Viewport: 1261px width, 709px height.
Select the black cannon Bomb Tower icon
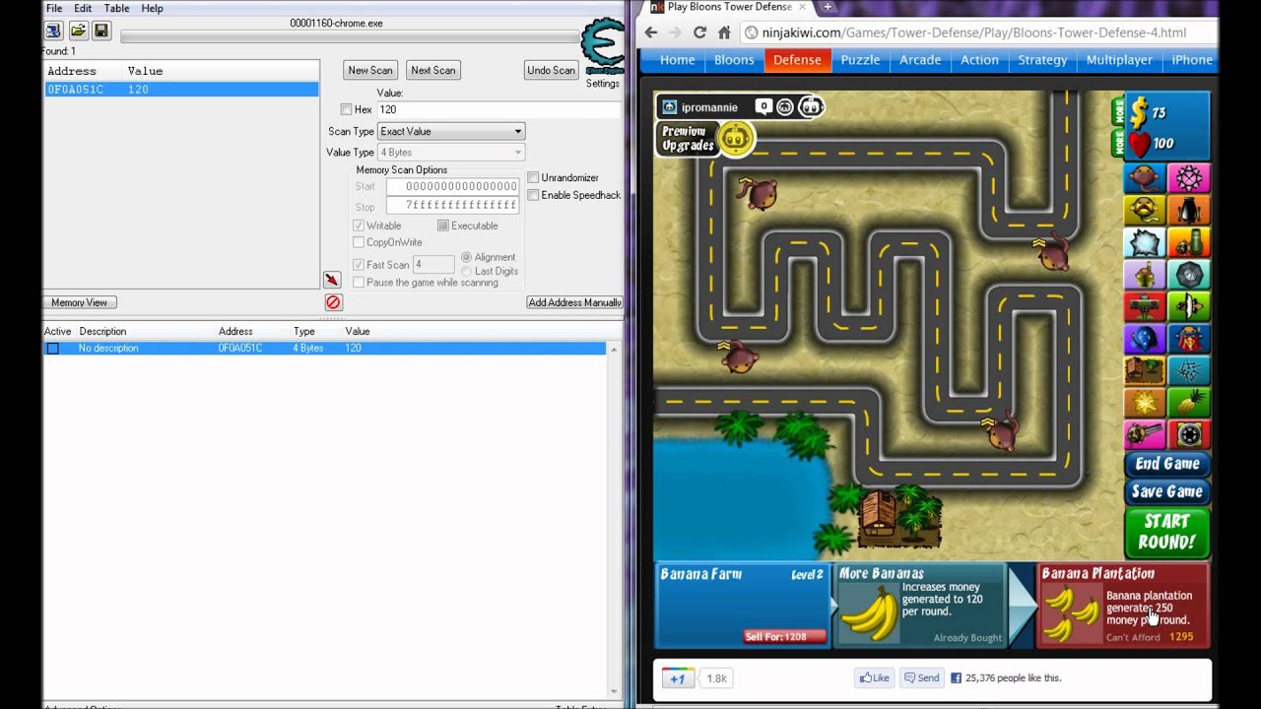click(x=1189, y=211)
